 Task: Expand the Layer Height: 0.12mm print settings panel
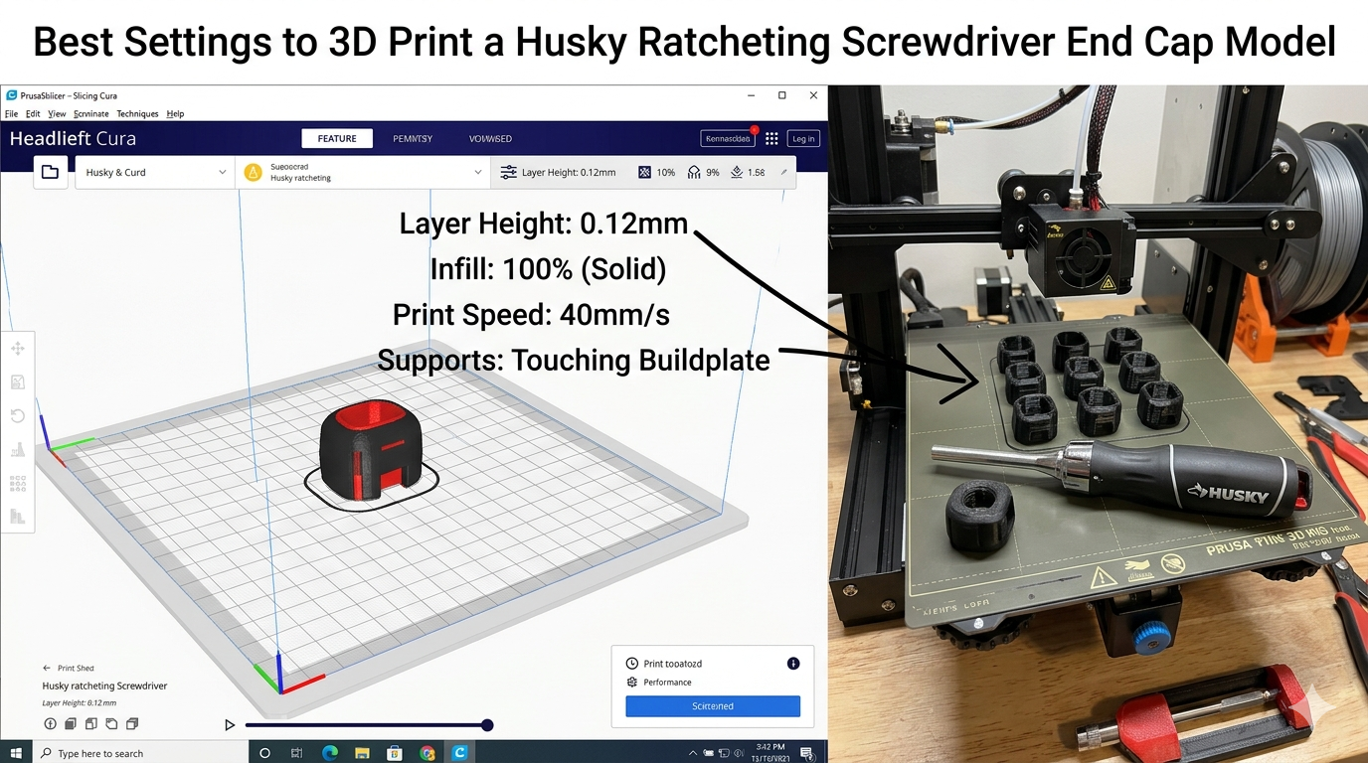point(562,171)
